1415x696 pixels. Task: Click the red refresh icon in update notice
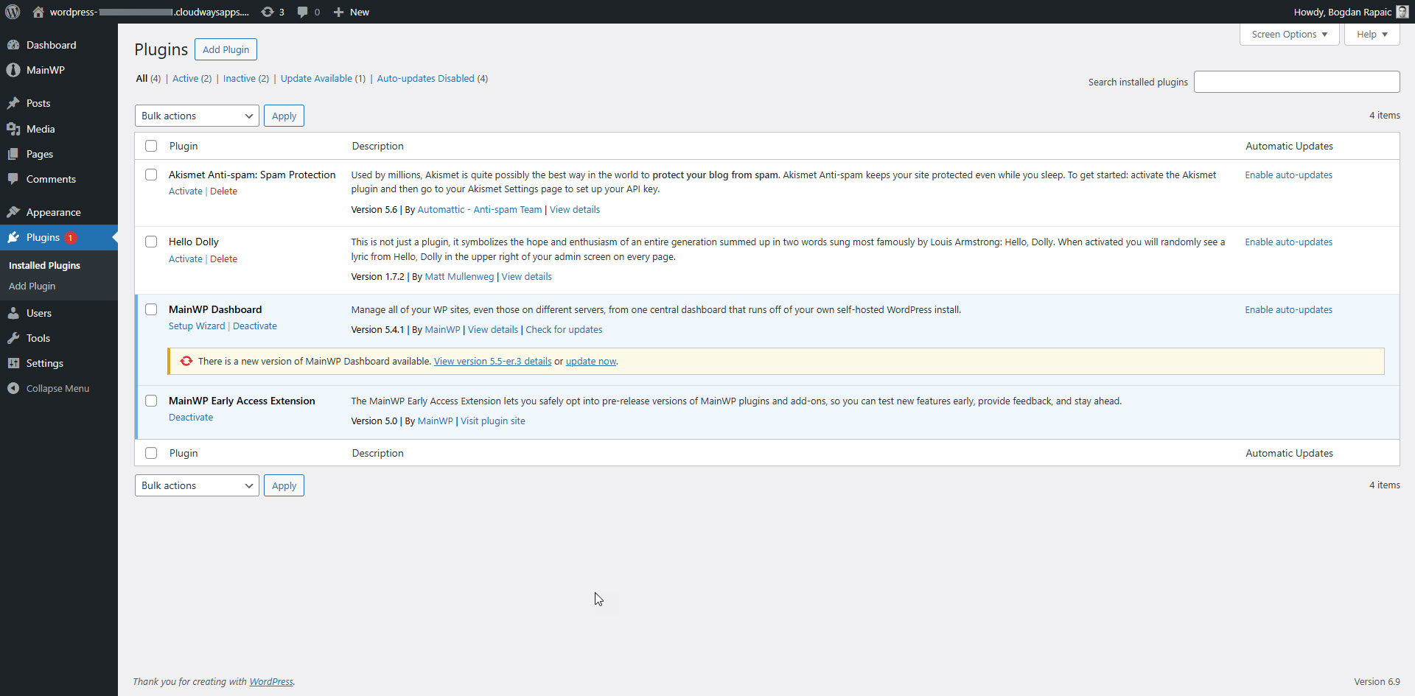pyautogui.click(x=186, y=361)
